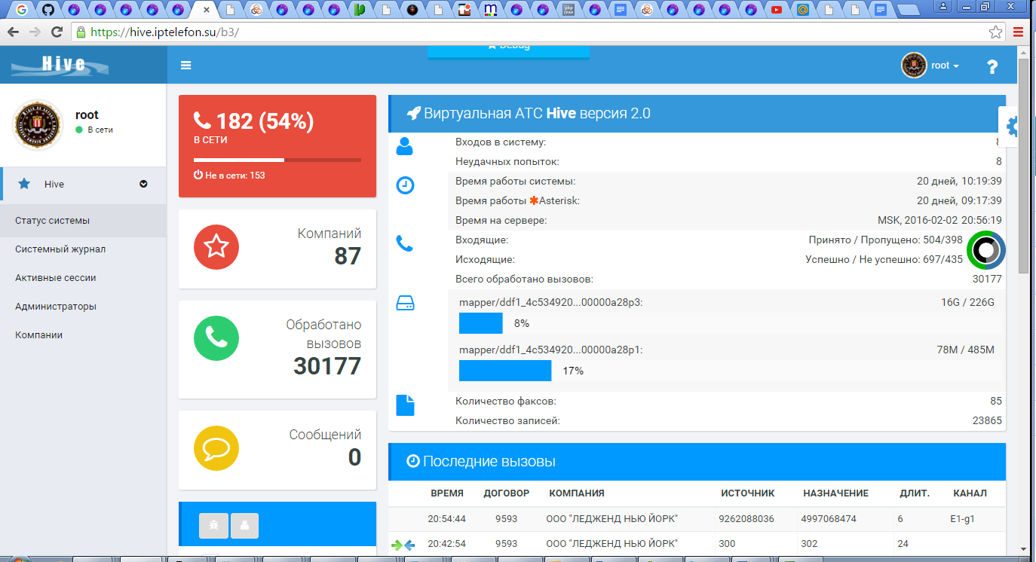The width and height of the screenshot is (1036, 562).
Task: Click the root profile picture in the sidebar
Action: tap(38, 124)
